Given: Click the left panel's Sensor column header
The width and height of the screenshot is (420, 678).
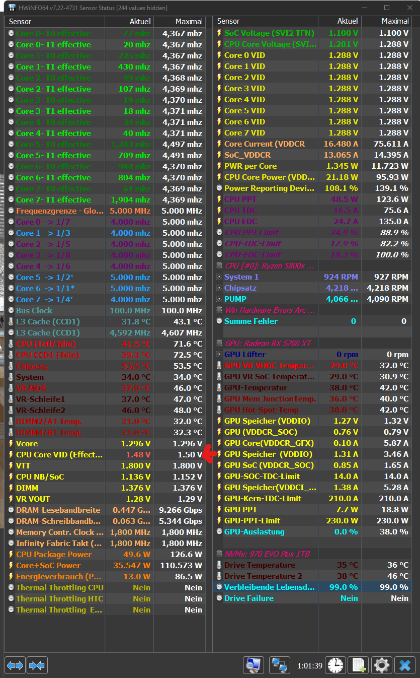Looking at the screenshot, I should [55, 22].
